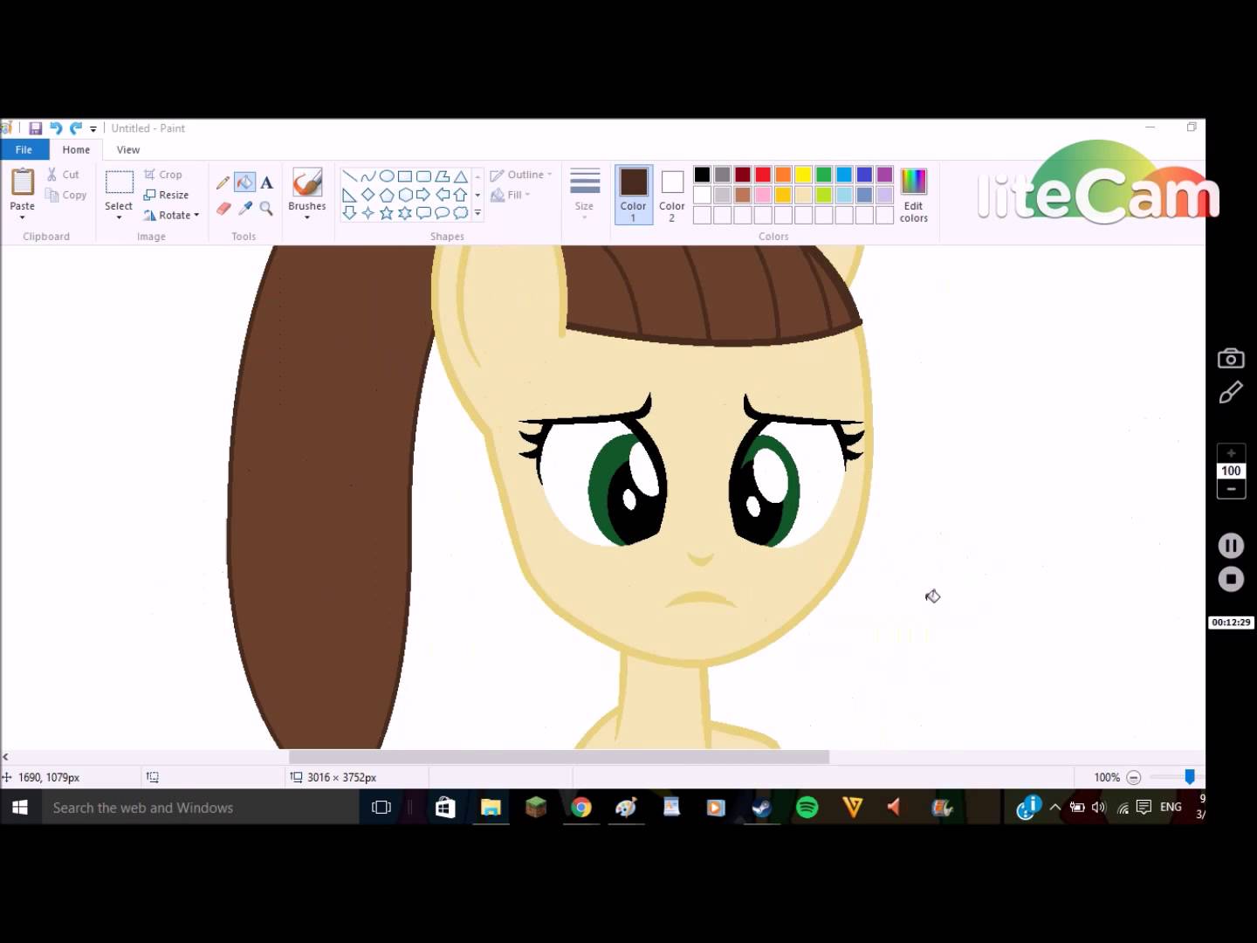Select the five-point star shape
The image size is (1257, 943).
tap(387, 213)
